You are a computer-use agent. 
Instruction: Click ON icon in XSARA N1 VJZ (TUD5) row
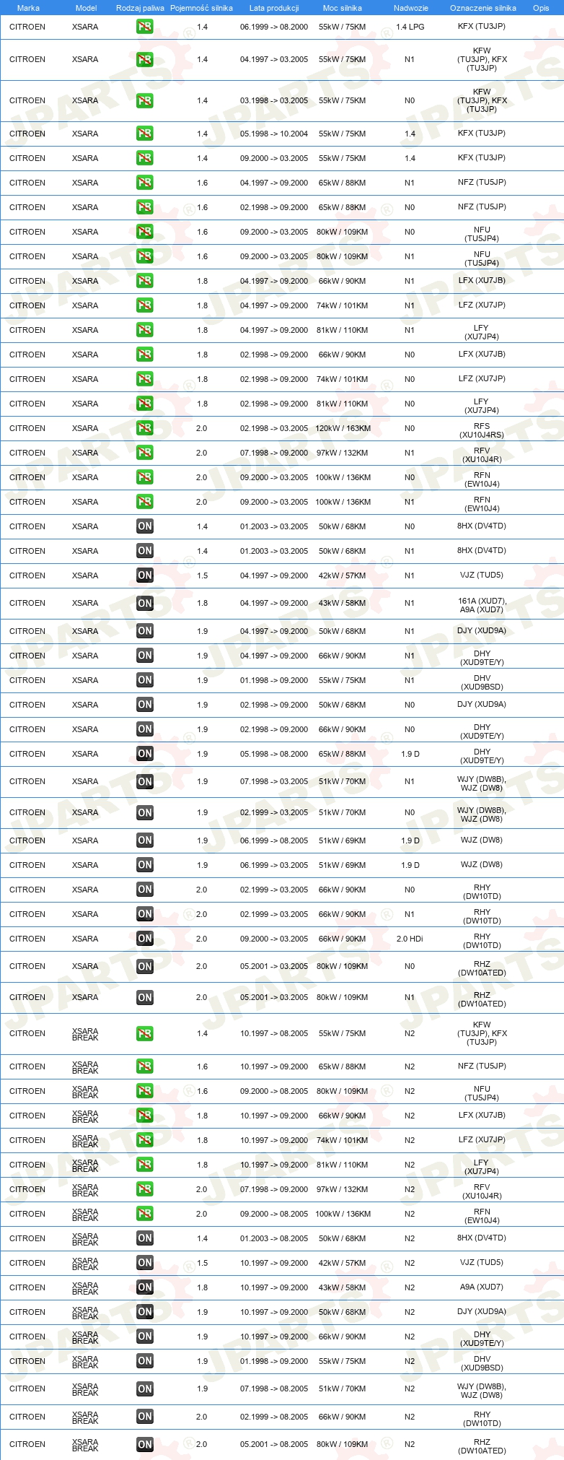(145, 575)
